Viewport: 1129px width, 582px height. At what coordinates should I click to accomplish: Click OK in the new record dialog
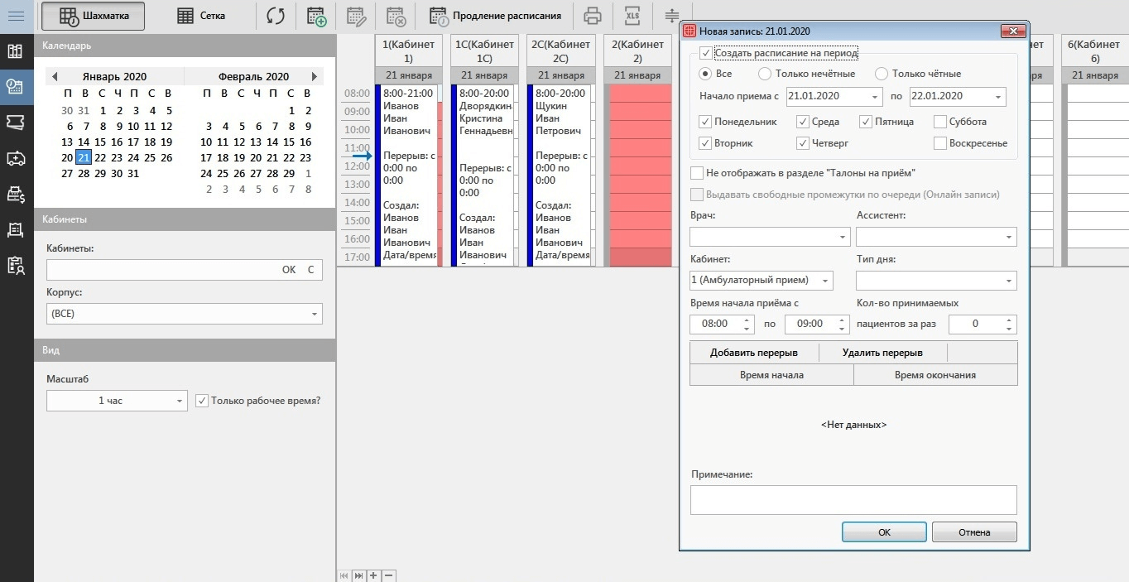coord(885,532)
